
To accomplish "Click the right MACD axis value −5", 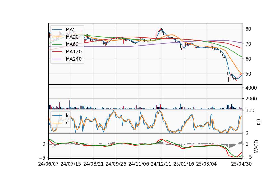I will click(249, 157).
